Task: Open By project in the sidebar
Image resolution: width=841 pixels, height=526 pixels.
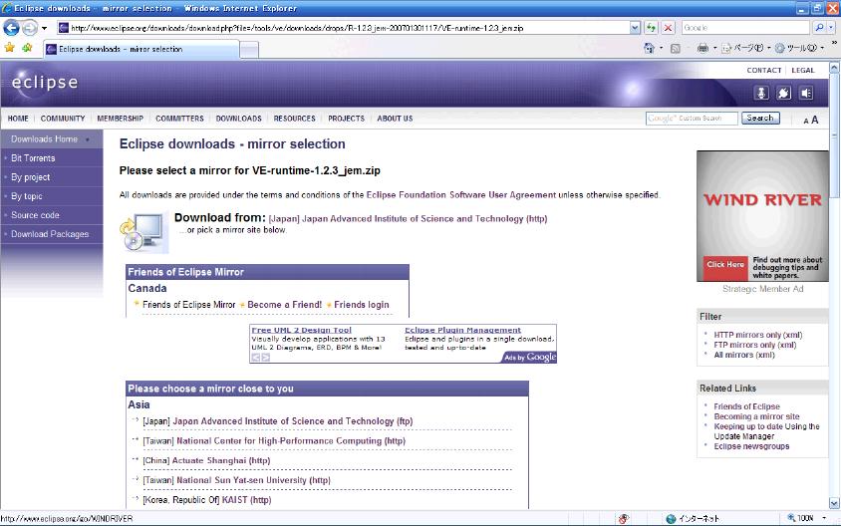Action: pyautogui.click(x=52, y=177)
